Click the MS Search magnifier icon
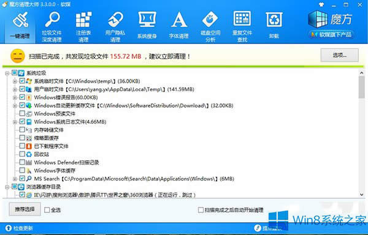The image size is (368, 235). tap(29, 179)
